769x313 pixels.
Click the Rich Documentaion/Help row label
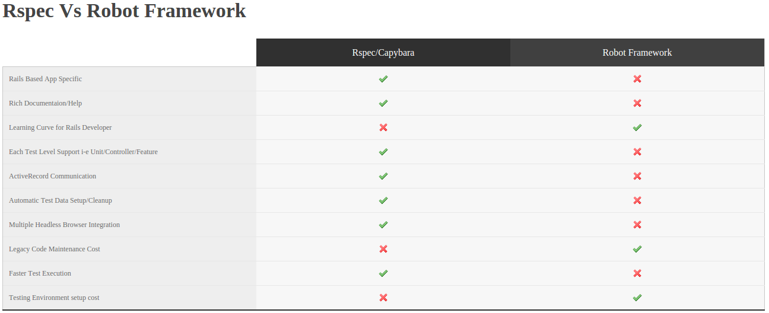pos(46,103)
